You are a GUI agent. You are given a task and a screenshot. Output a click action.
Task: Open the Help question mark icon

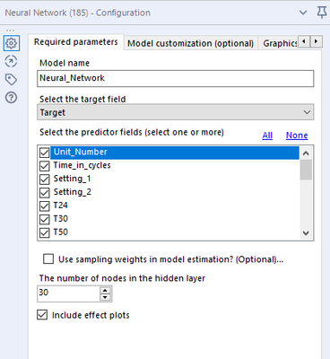click(11, 98)
